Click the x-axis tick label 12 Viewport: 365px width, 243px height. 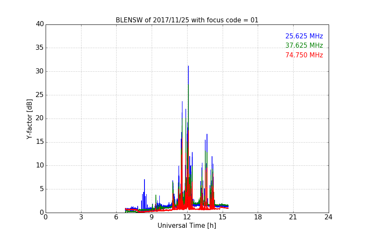pyautogui.click(x=187, y=217)
